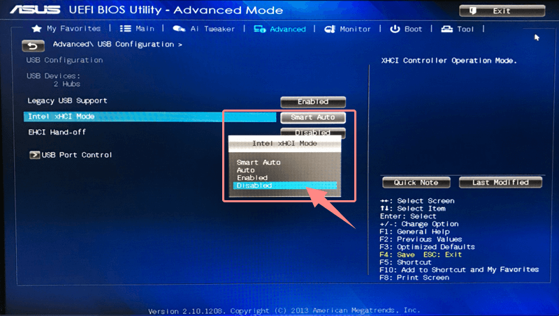Click the Tool printer icon
The image size is (559, 316).
click(x=447, y=29)
